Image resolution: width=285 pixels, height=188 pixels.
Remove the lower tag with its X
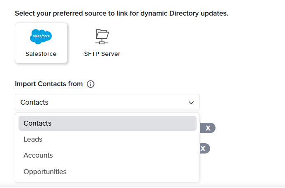click(x=203, y=149)
